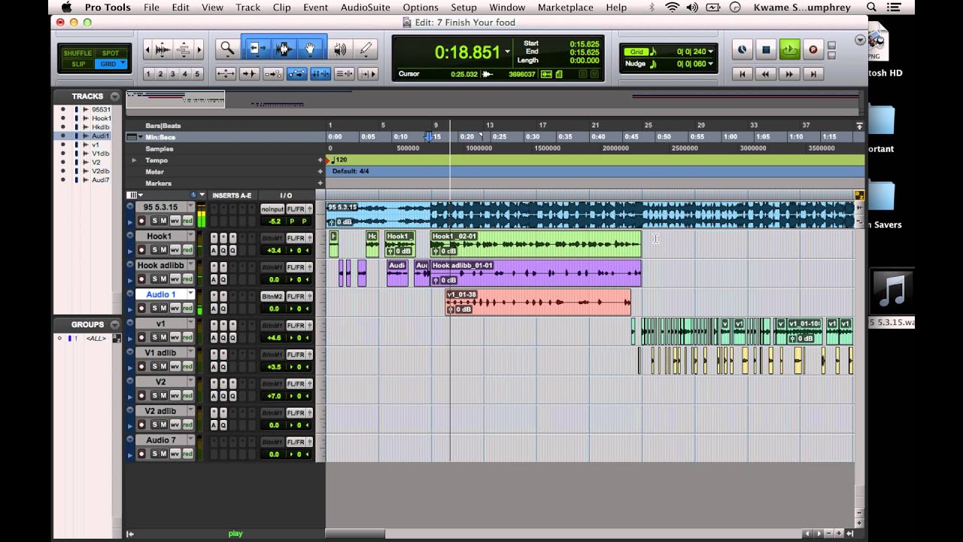Click the Fast Forward transport button
This screenshot has height=542, width=963.
789,74
